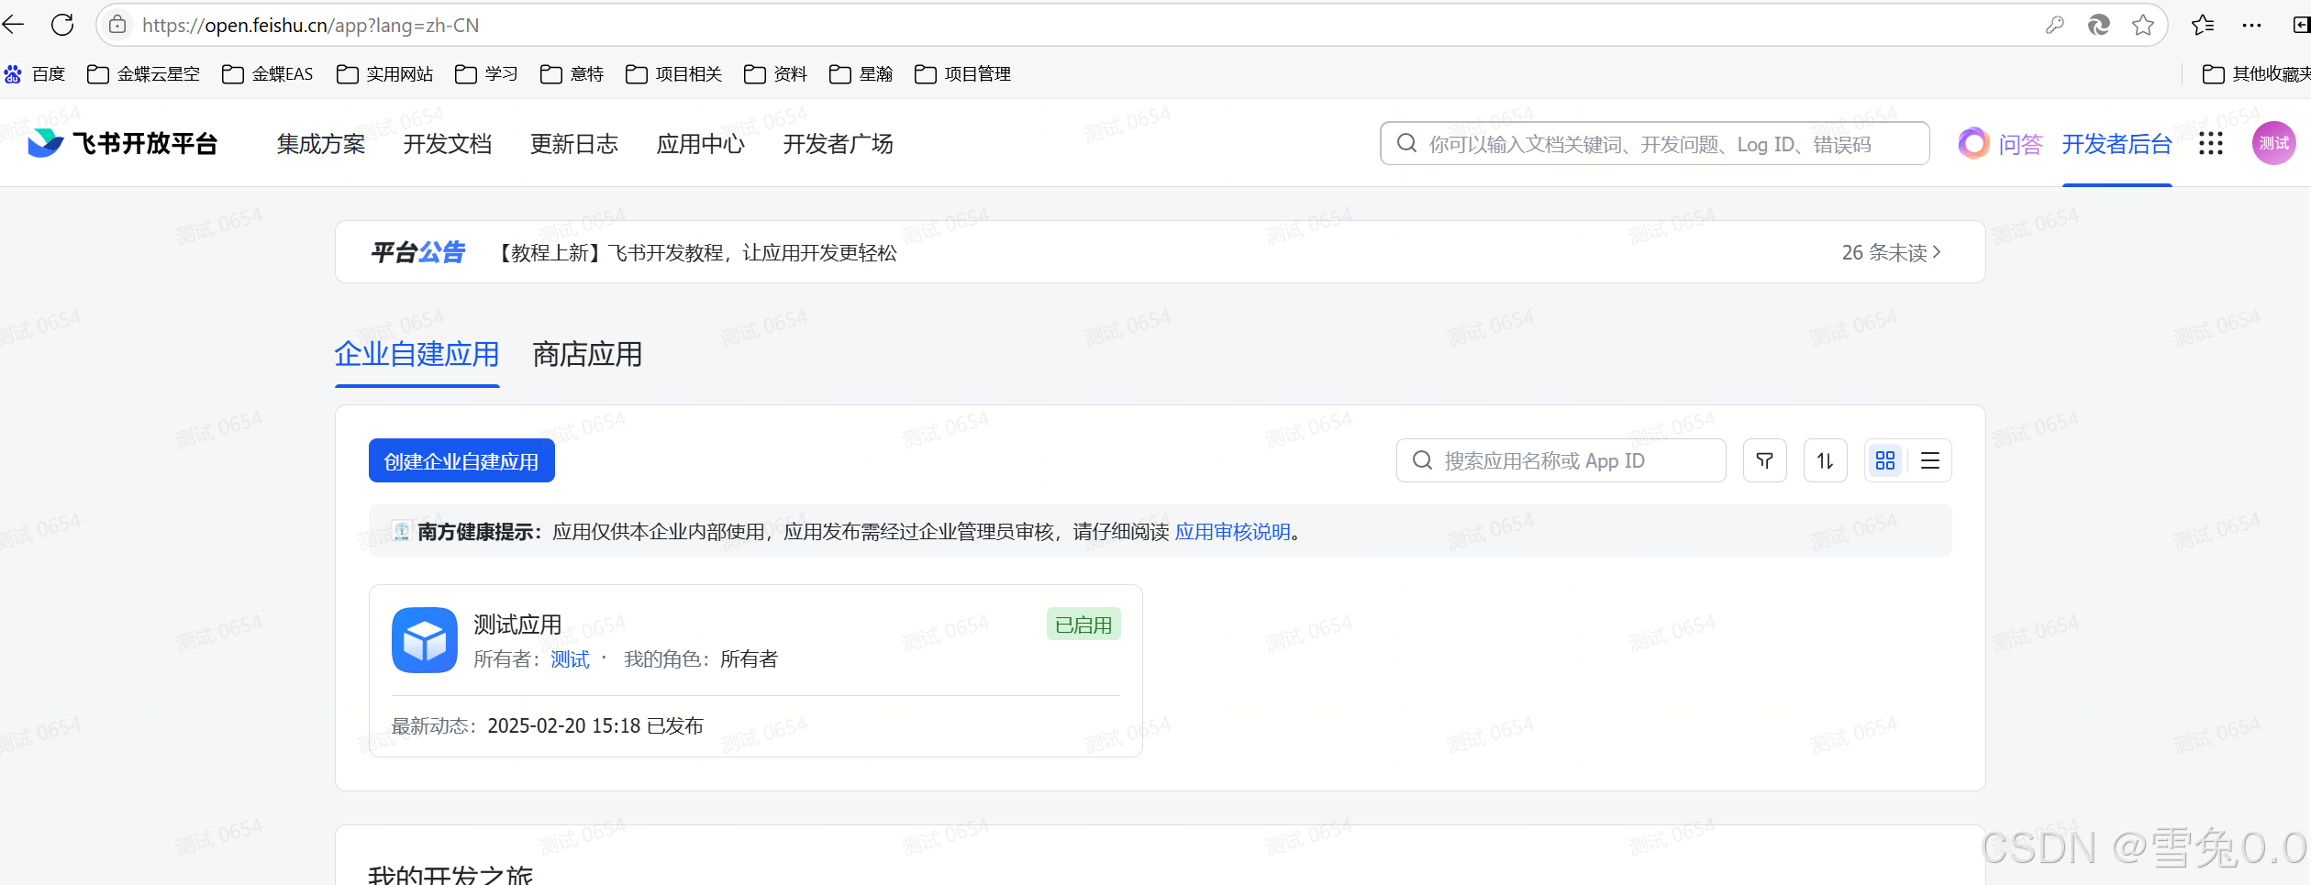Open the 实用网站 bookmark folder

384,74
